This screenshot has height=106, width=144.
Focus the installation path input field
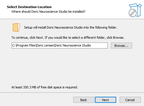60,45
